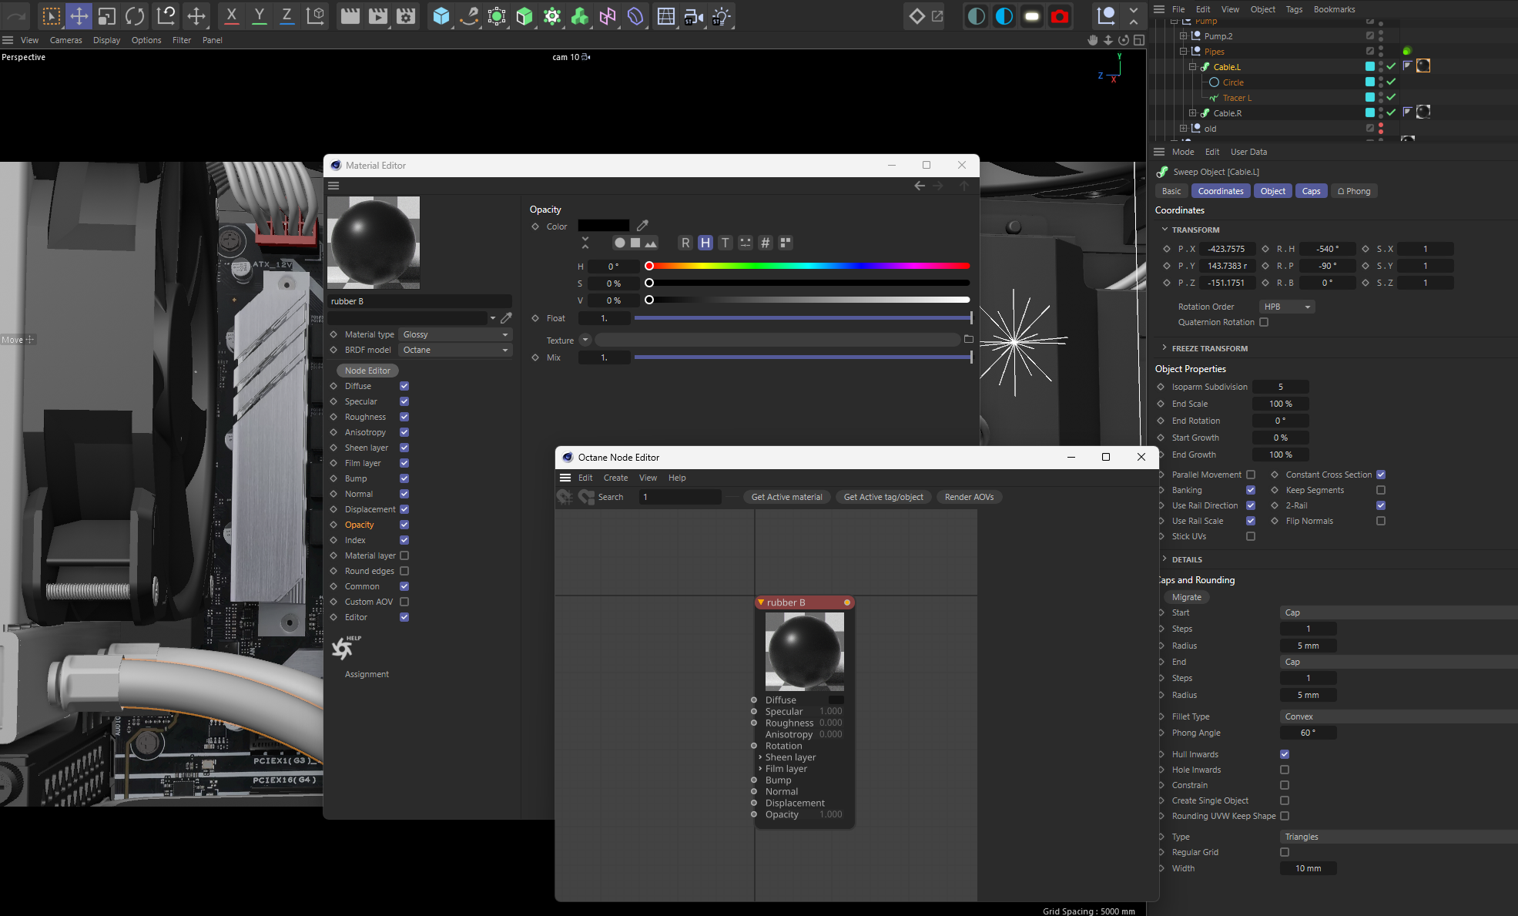
Task: Switch color mode to RGB (R)
Action: click(x=685, y=243)
